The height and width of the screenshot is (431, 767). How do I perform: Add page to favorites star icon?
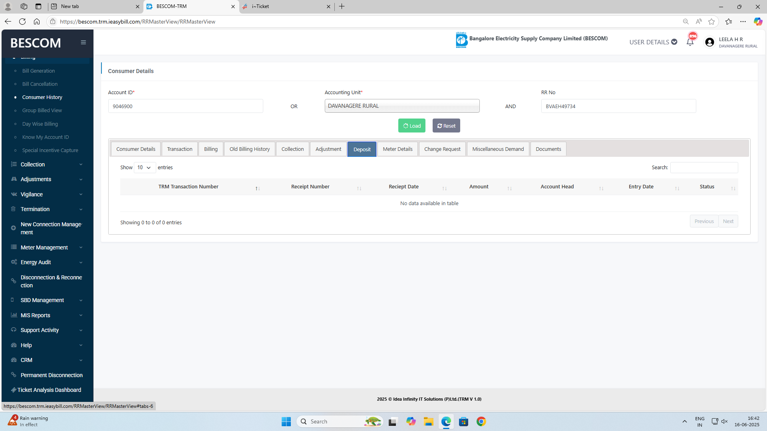[711, 22]
